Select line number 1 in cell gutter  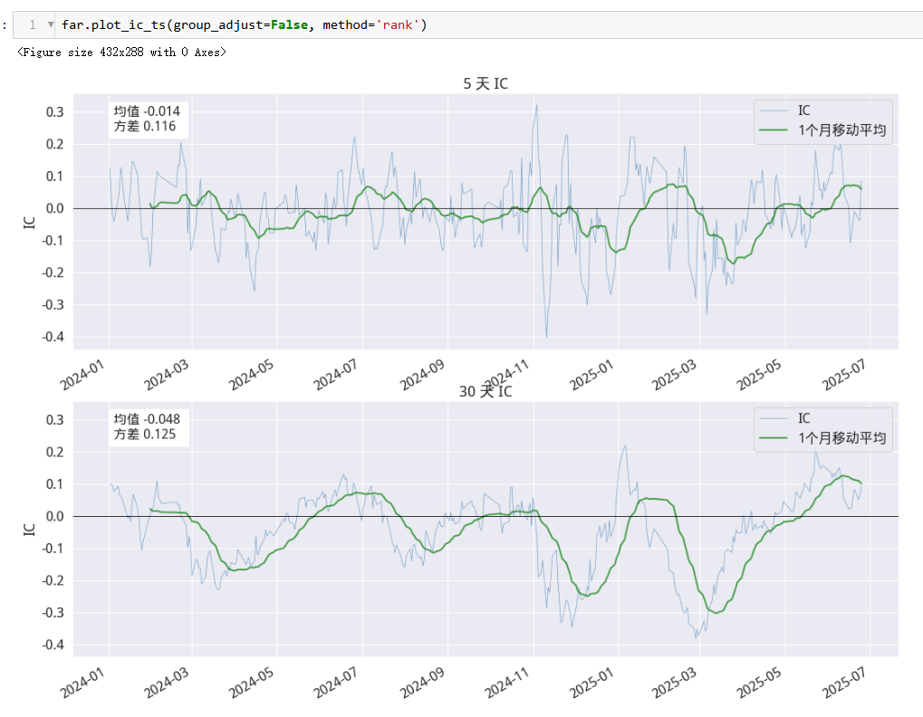33,24
